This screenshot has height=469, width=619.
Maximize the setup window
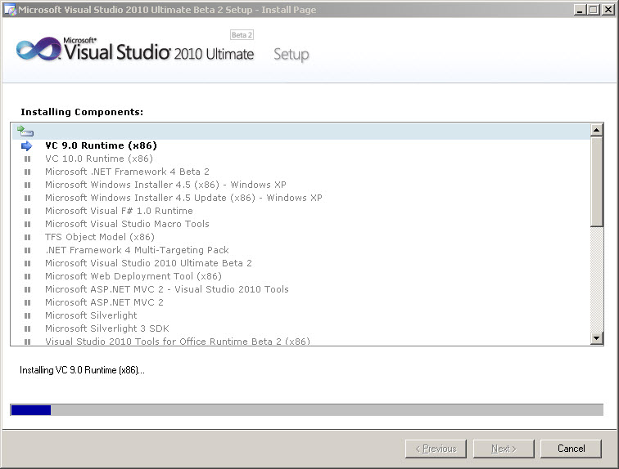coord(594,10)
